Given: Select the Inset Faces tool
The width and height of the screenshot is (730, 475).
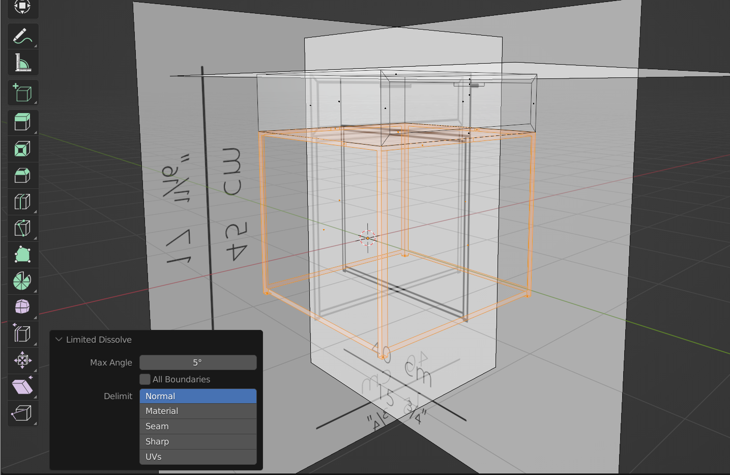Looking at the screenshot, I should tap(23, 149).
